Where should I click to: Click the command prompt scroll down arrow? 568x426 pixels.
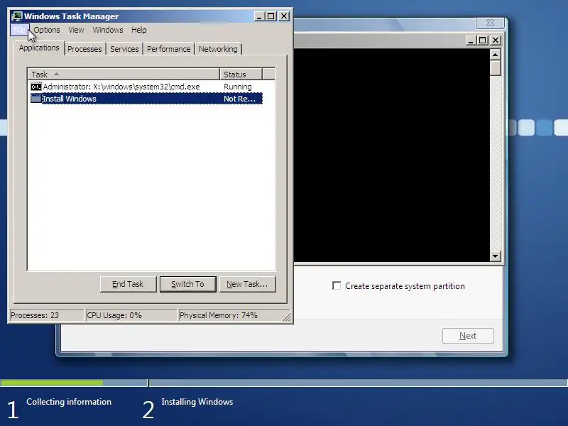495,256
